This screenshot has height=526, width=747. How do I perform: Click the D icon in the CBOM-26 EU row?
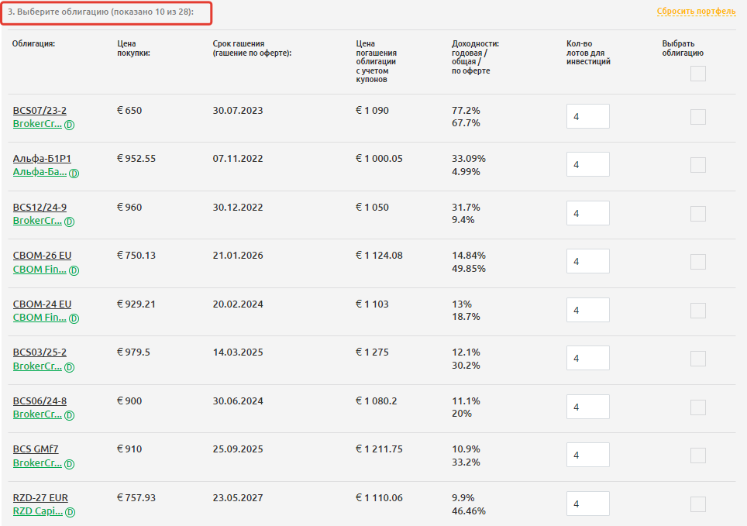click(x=74, y=270)
